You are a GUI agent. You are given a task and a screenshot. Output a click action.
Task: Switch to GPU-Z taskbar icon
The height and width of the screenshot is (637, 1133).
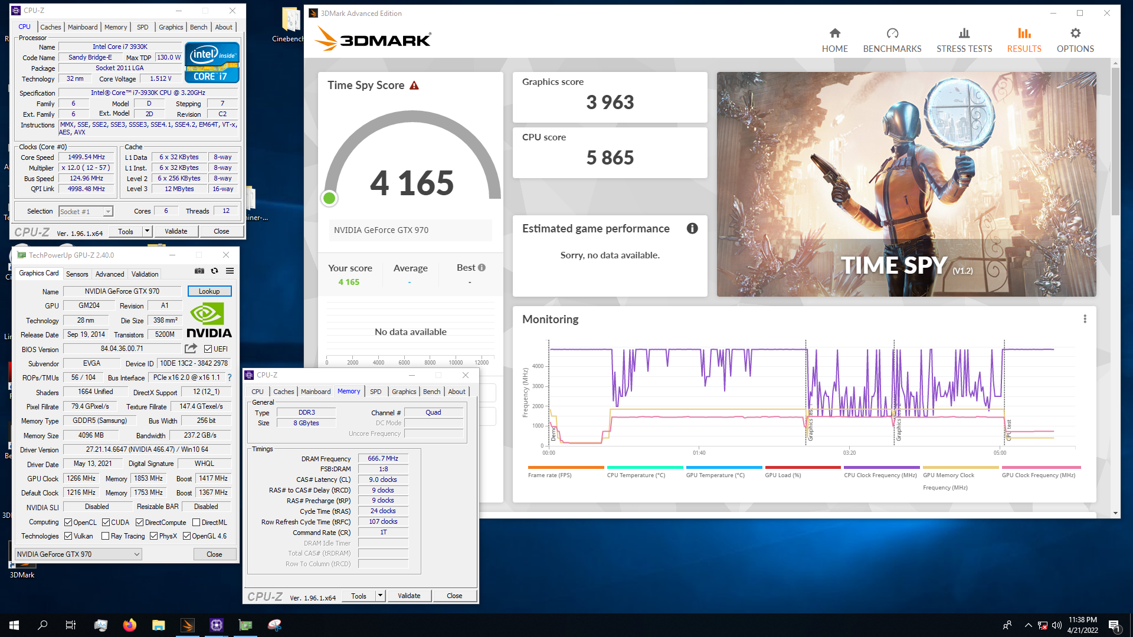pyautogui.click(x=245, y=625)
